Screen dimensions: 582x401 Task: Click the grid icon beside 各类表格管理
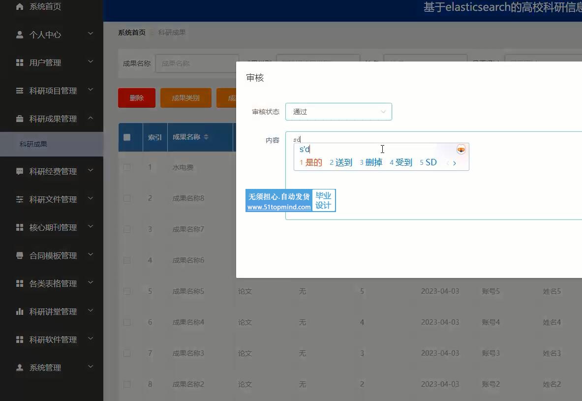[20, 283]
